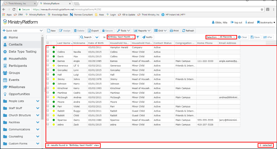Open the Reports dropdown menu
Viewport: 277px width, 149px height.
click(x=142, y=31)
